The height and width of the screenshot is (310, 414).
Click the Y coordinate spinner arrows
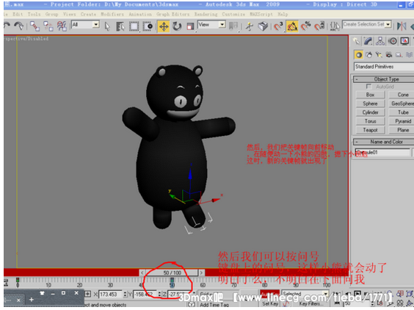point(159,294)
